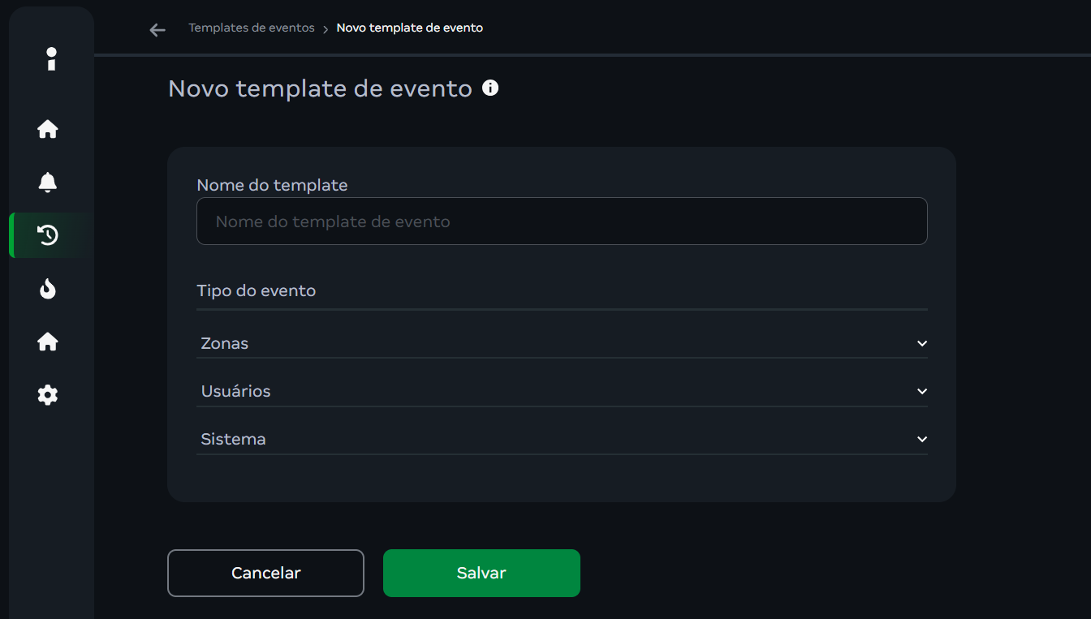Open Templates de eventos breadcrumb link
This screenshot has width=1091, height=619.
click(252, 27)
